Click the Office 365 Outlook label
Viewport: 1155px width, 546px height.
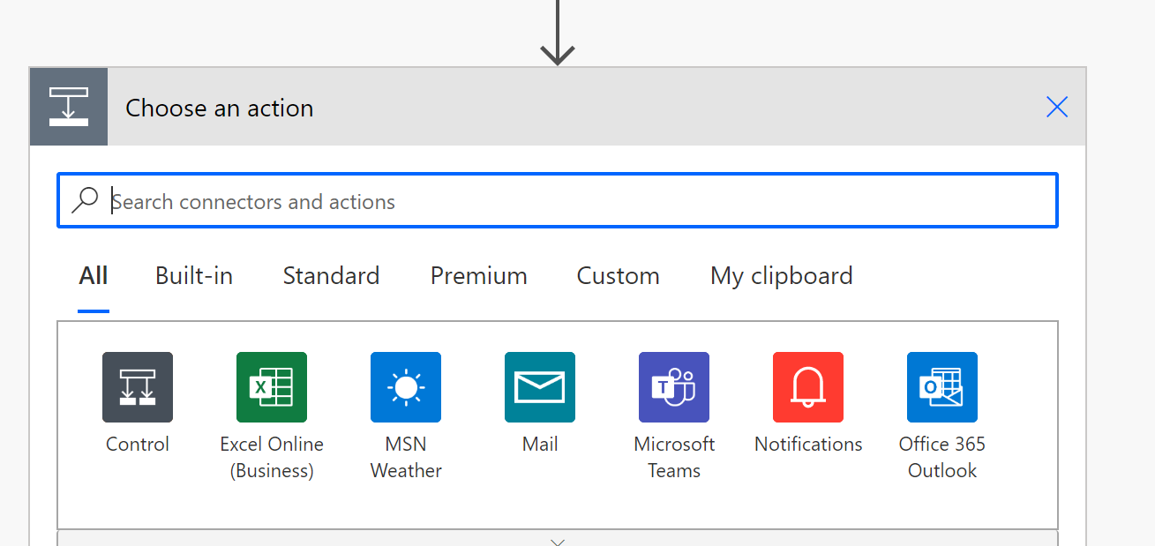942,457
